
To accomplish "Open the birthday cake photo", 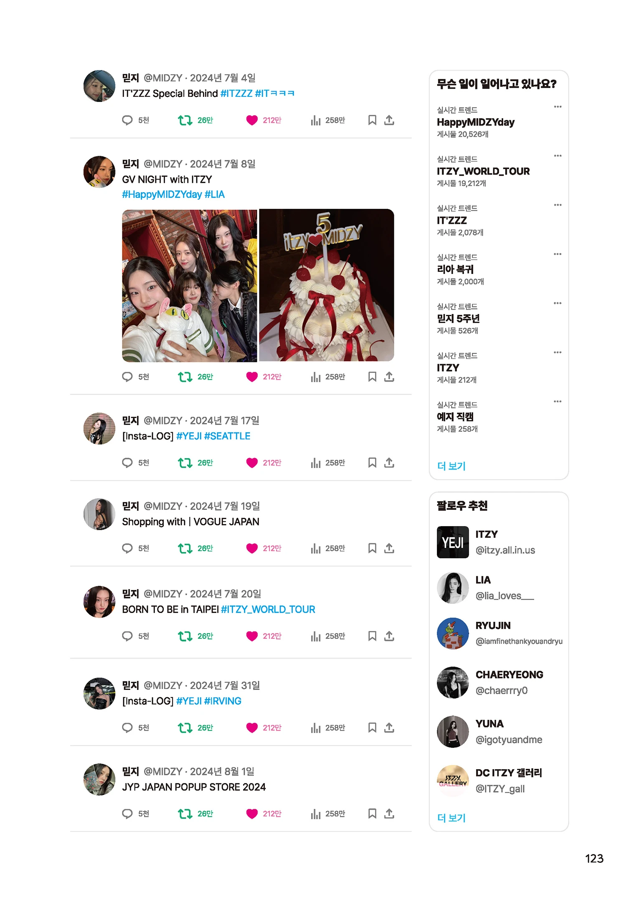I will 327,285.
